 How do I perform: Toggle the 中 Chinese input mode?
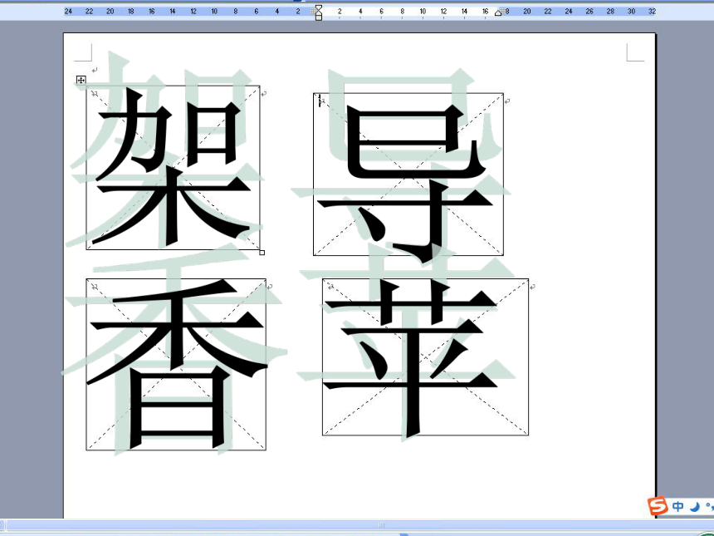tap(678, 506)
